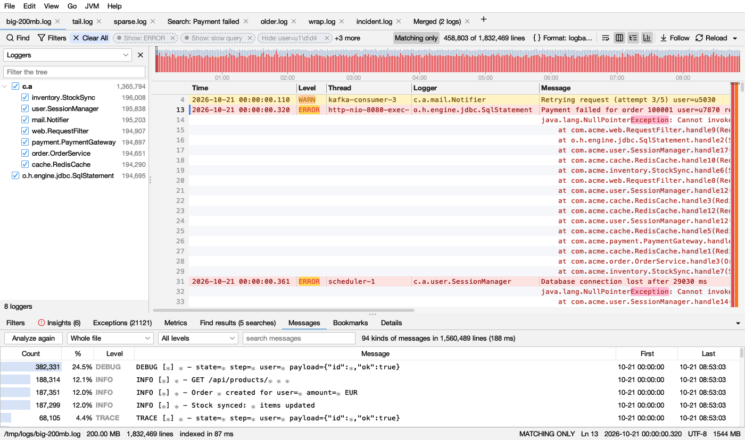Open the bottom panel tabs overflow arrow

tap(738, 323)
